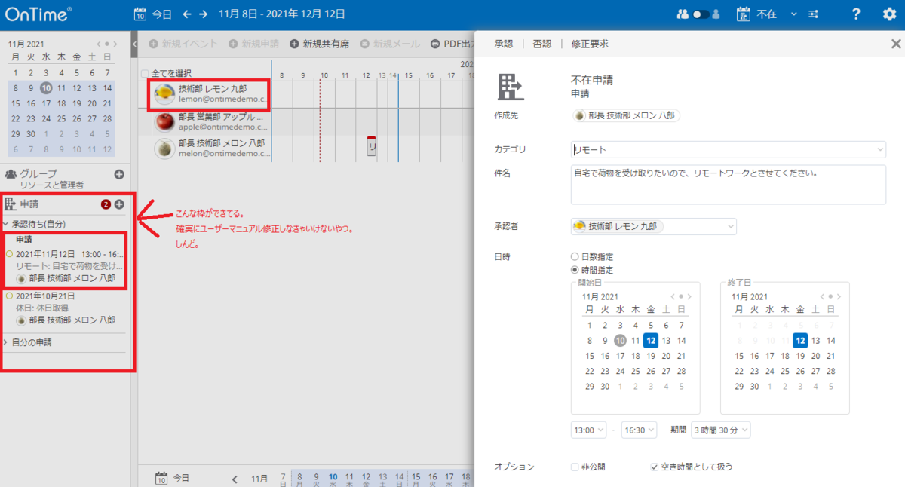Click the OnTime logo
905x487 pixels.
point(36,12)
